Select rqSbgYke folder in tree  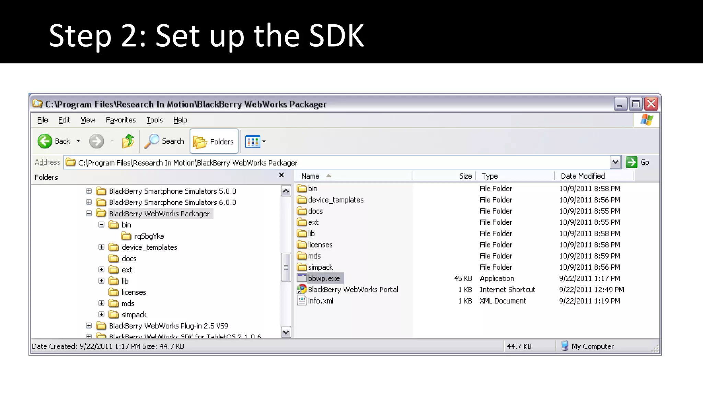(149, 236)
